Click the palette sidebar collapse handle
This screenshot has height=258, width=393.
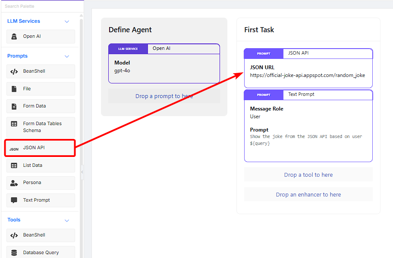(82, 172)
